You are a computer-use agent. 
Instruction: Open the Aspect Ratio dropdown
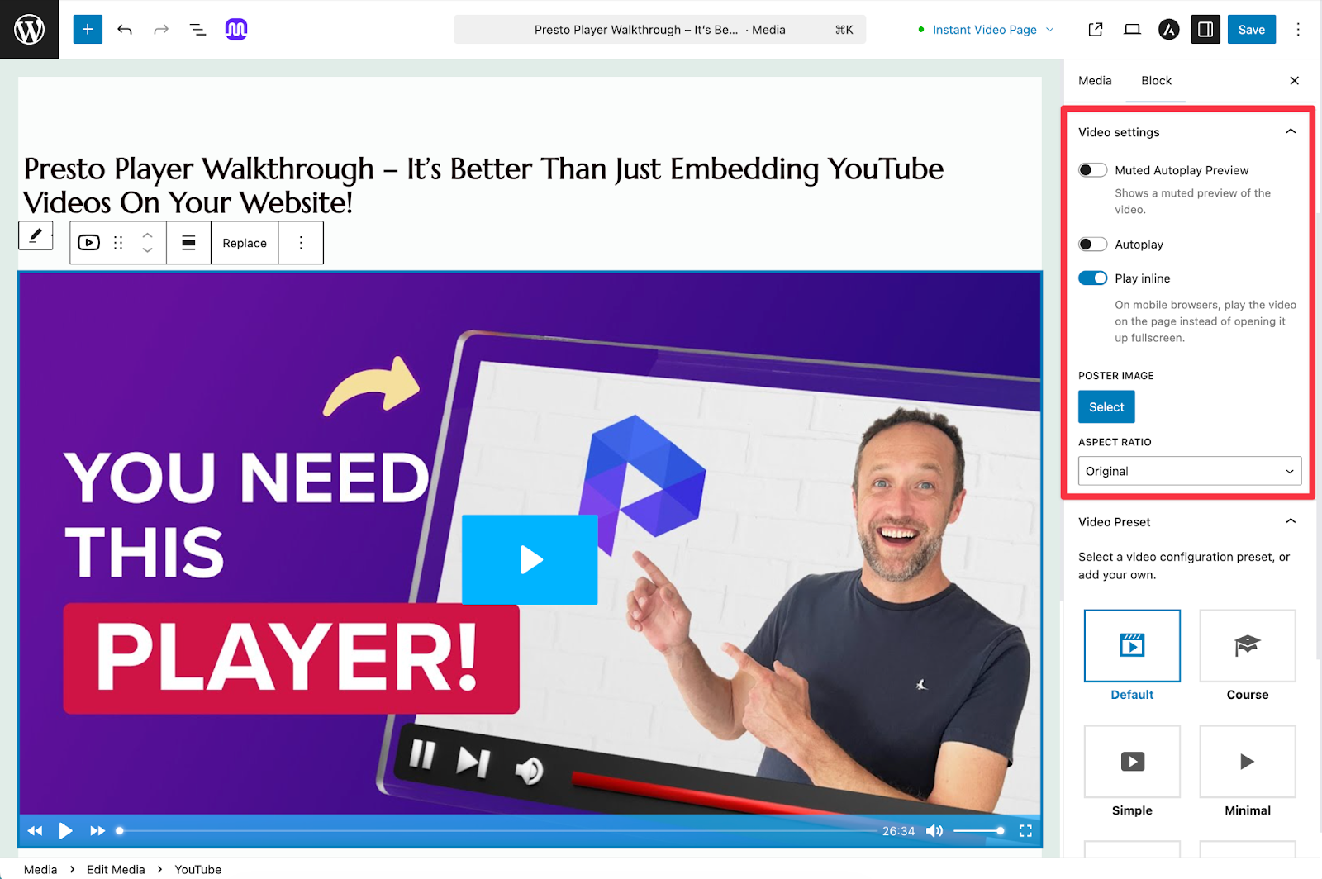tap(1189, 471)
